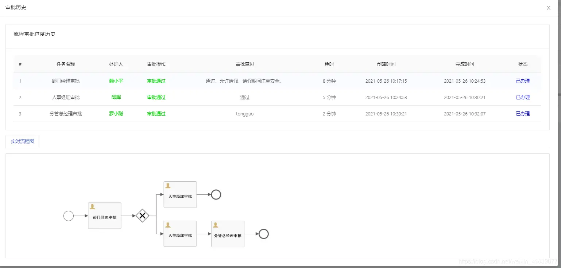Click completion time 2021-05-26 10:32:07
This screenshot has height=268, width=561.
click(x=465, y=114)
